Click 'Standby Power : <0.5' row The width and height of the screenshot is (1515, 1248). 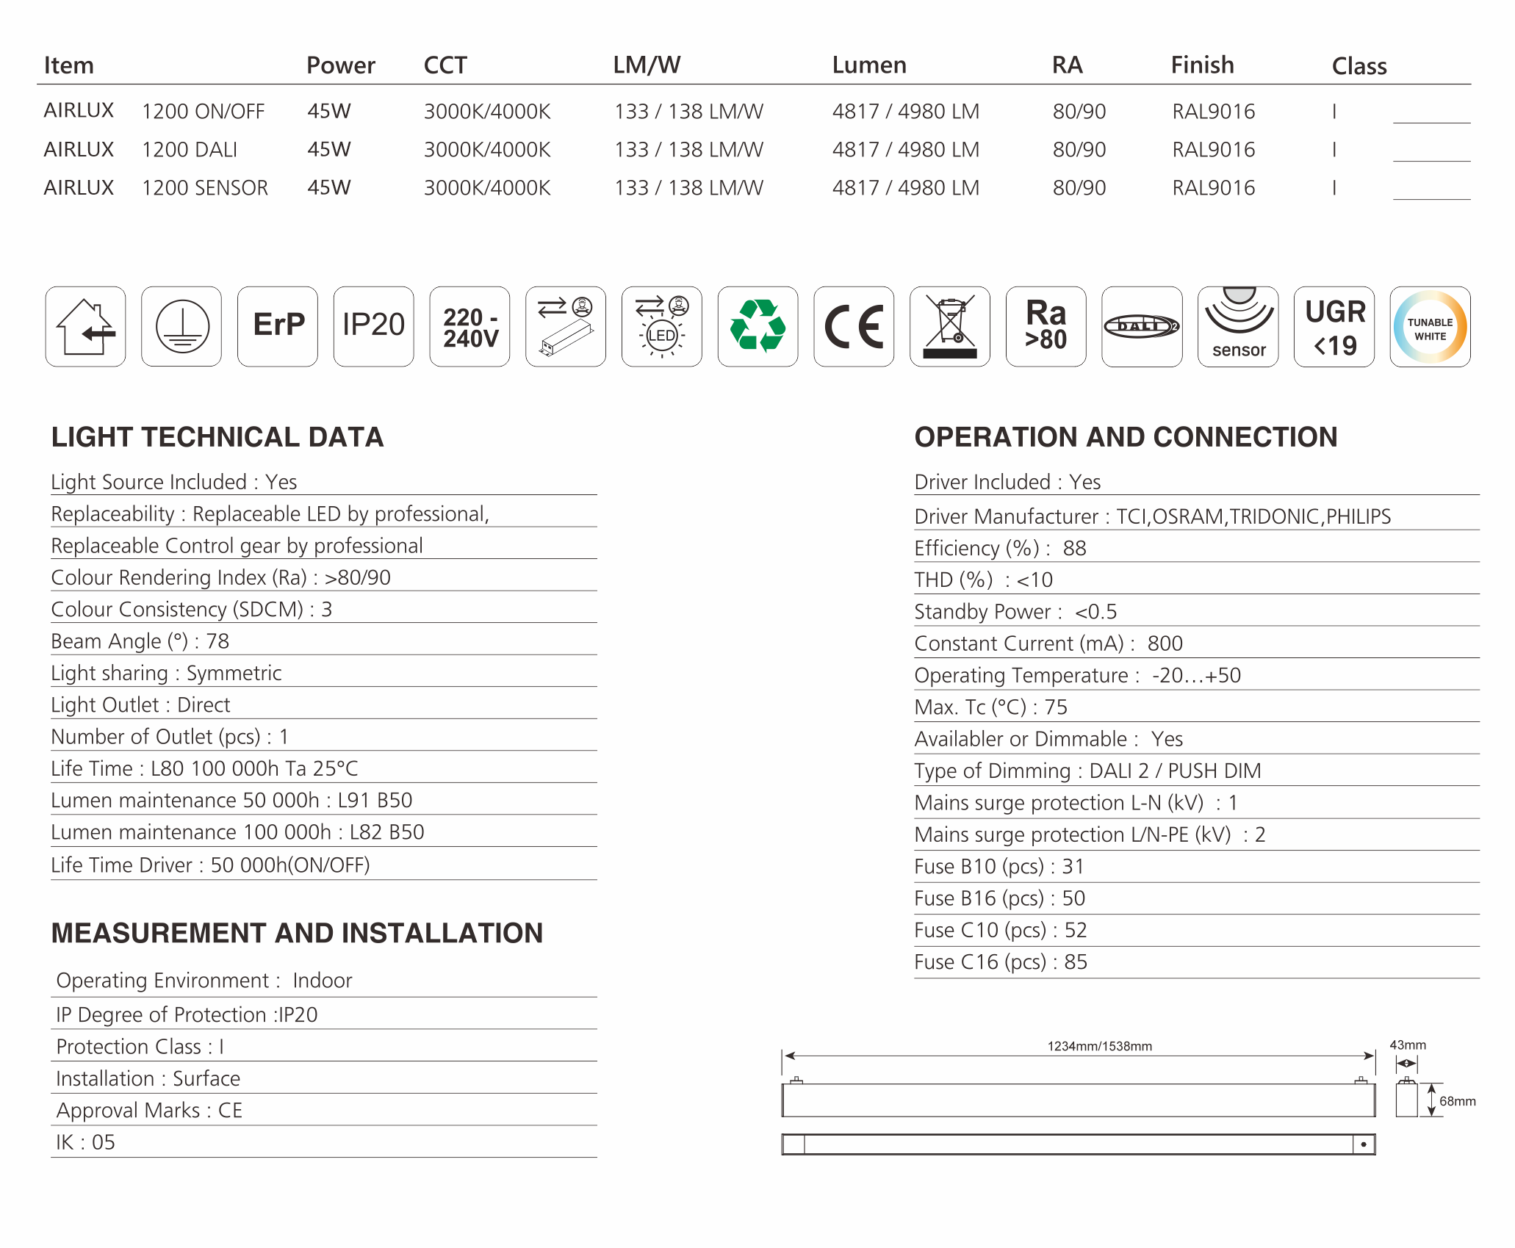pos(1196,611)
